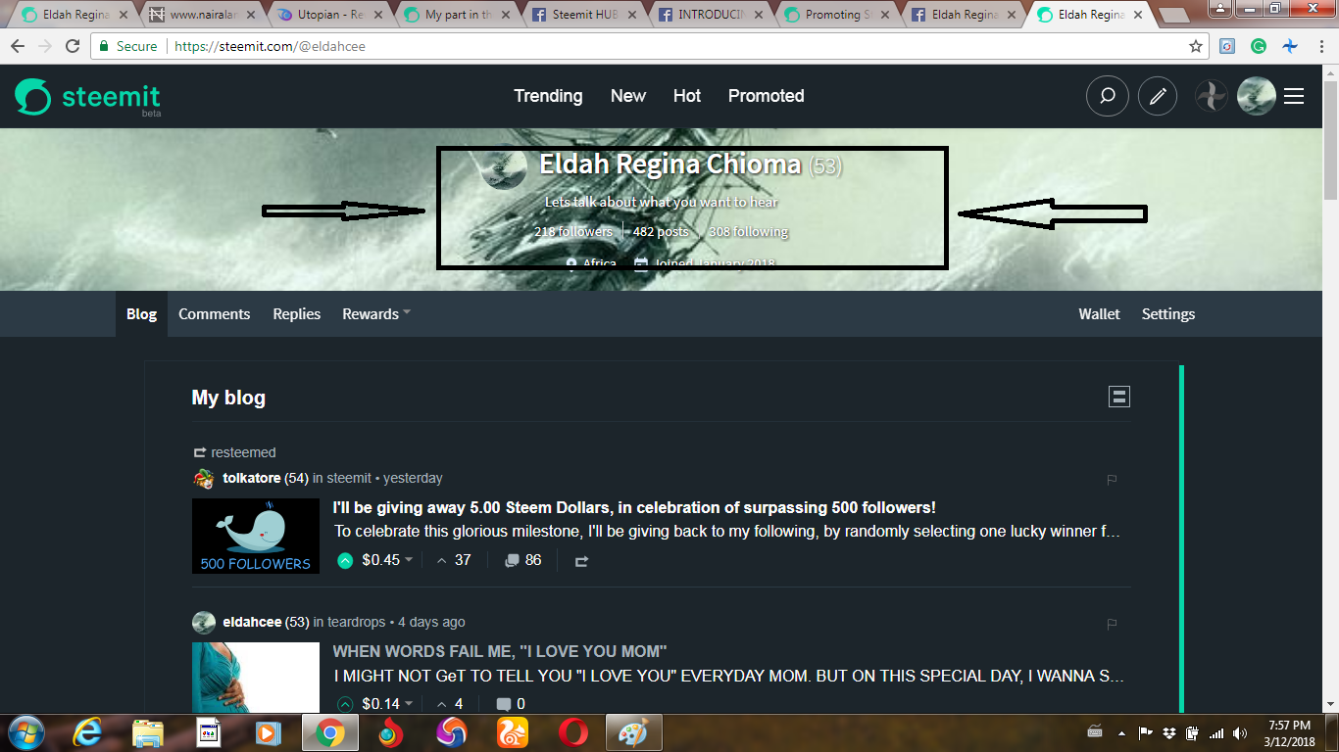Click the blue pinwheel extension icon
This screenshot has width=1339, height=752.
pos(1290,46)
